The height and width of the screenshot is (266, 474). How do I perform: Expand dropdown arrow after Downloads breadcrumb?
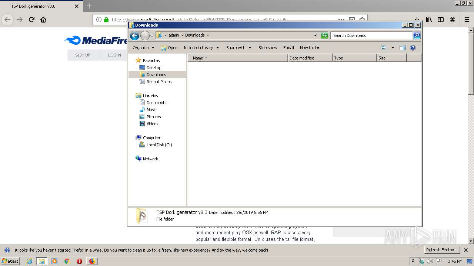tap(208, 35)
